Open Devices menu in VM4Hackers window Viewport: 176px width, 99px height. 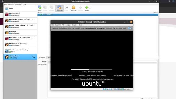click(x=75, y=25)
